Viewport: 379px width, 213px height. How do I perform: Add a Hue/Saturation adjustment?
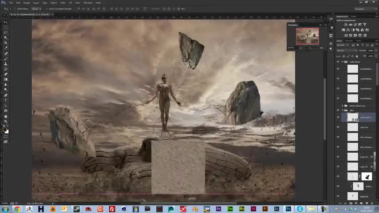click(343, 30)
